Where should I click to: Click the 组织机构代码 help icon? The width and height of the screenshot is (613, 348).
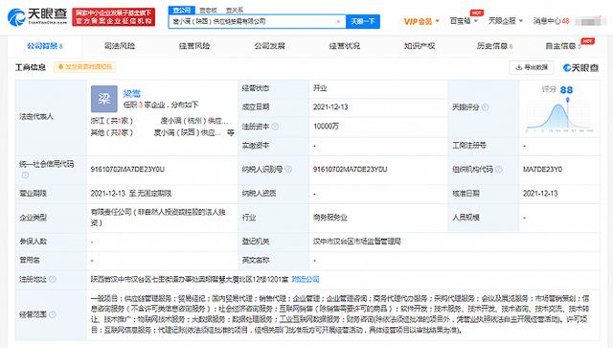click(x=498, y=169)
